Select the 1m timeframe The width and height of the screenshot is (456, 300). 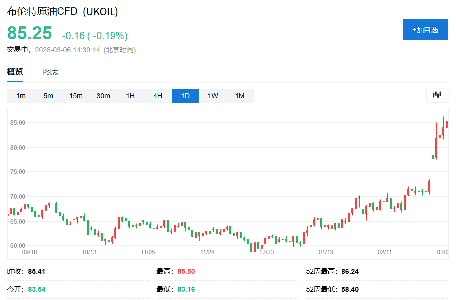(x=21, y=96)
